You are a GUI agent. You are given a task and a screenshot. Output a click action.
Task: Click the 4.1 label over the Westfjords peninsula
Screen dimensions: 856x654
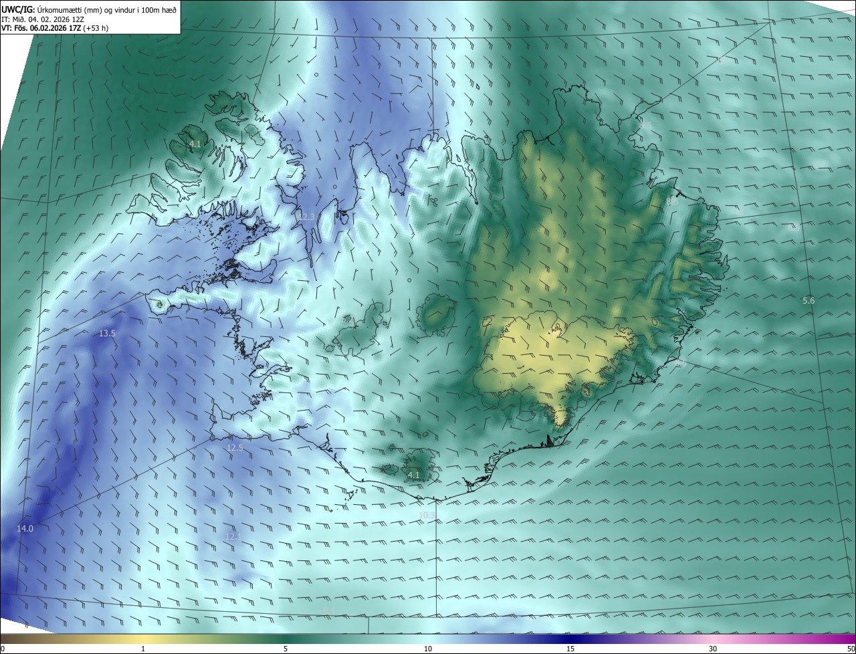(195, 144)
